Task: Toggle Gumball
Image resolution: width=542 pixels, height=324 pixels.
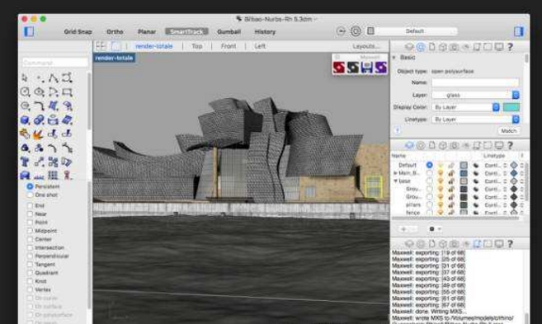Action: click(229, 31)
